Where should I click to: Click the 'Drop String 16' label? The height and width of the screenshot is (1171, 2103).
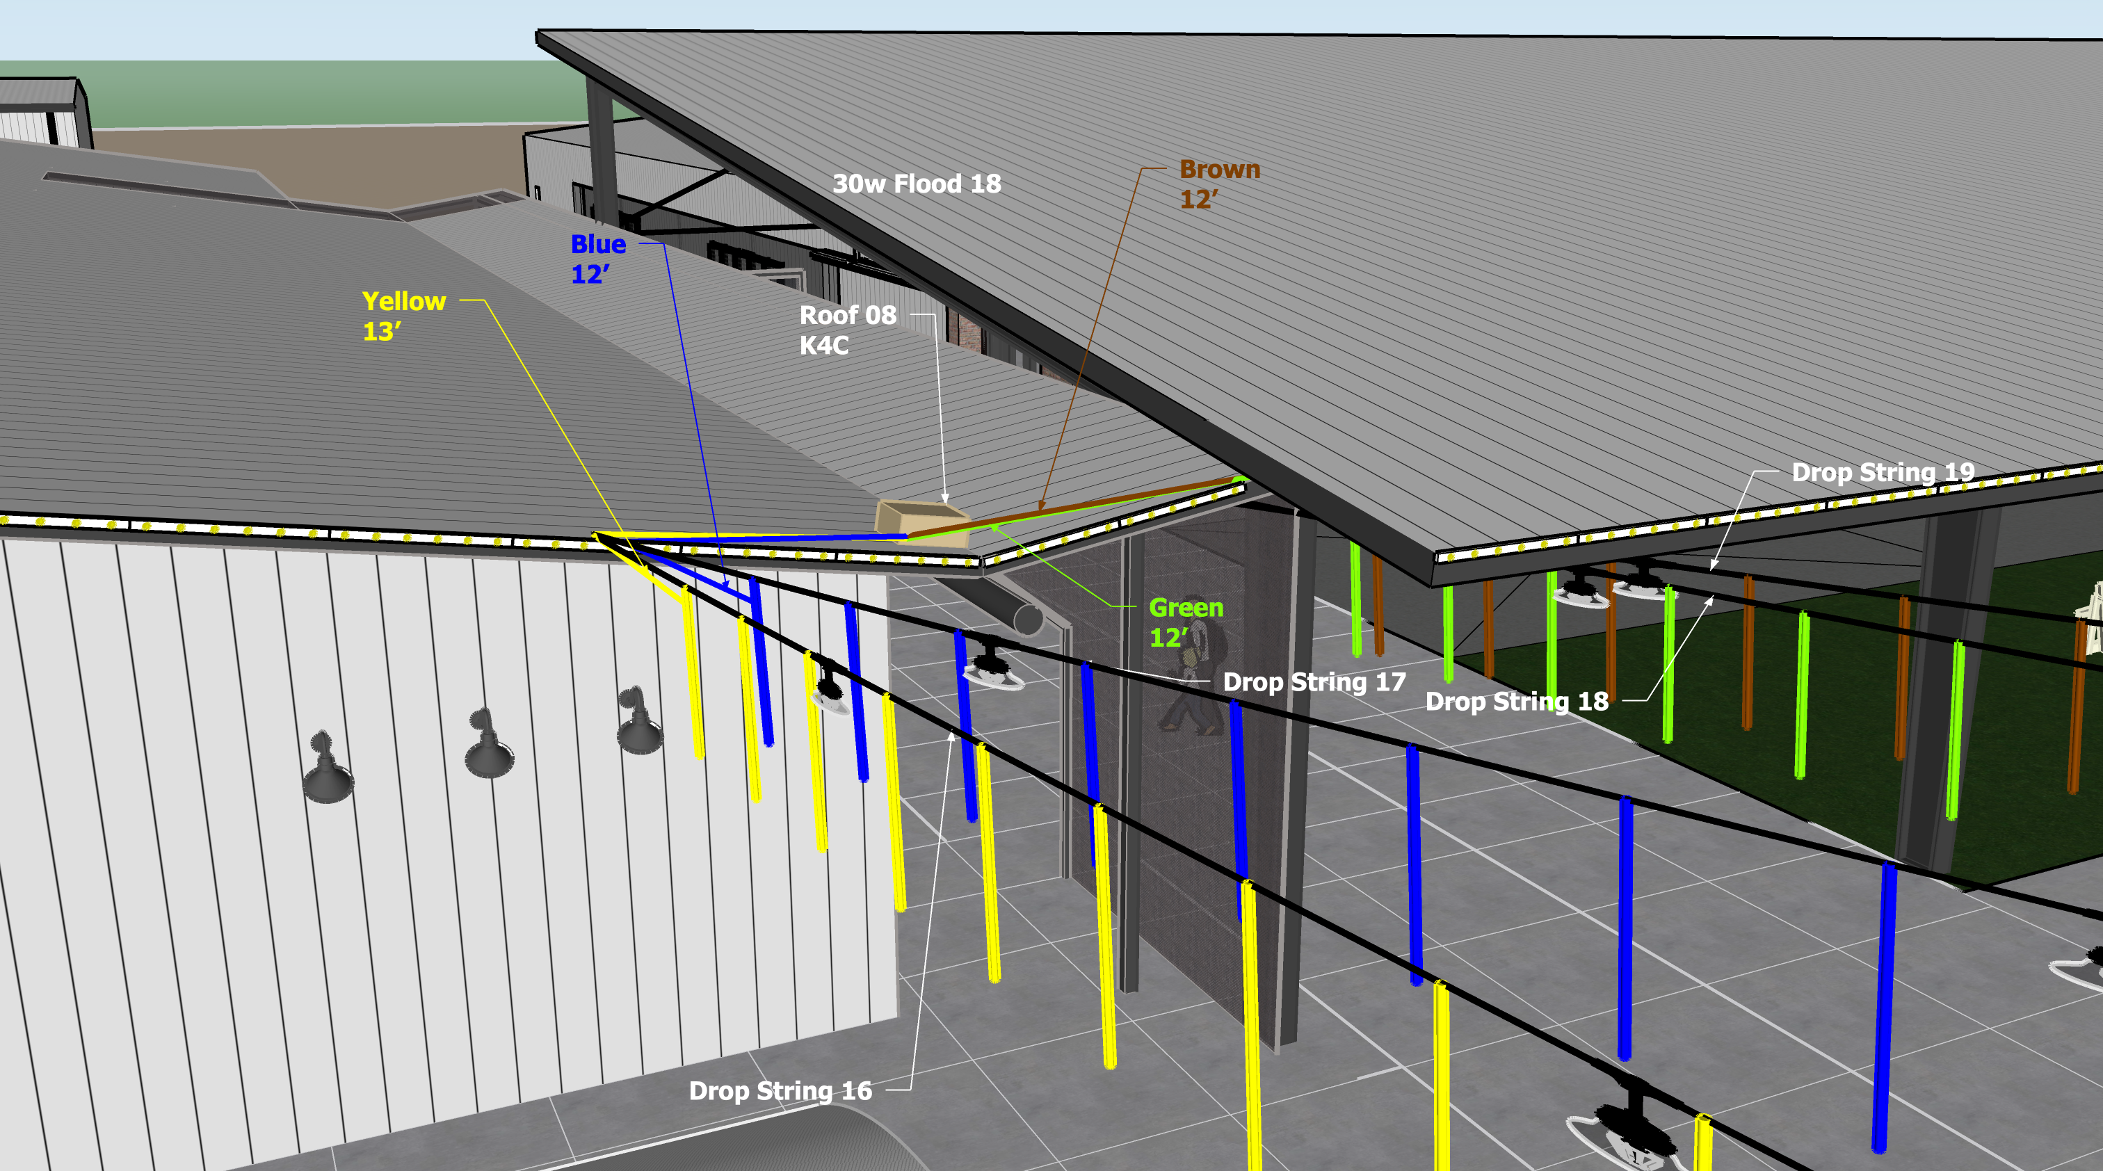coord(780,1090)
